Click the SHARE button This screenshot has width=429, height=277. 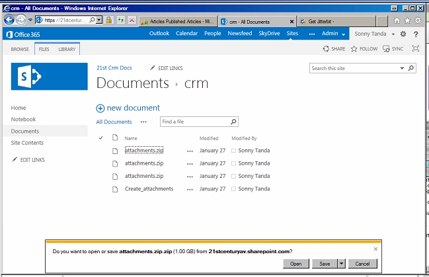[334, 49]
